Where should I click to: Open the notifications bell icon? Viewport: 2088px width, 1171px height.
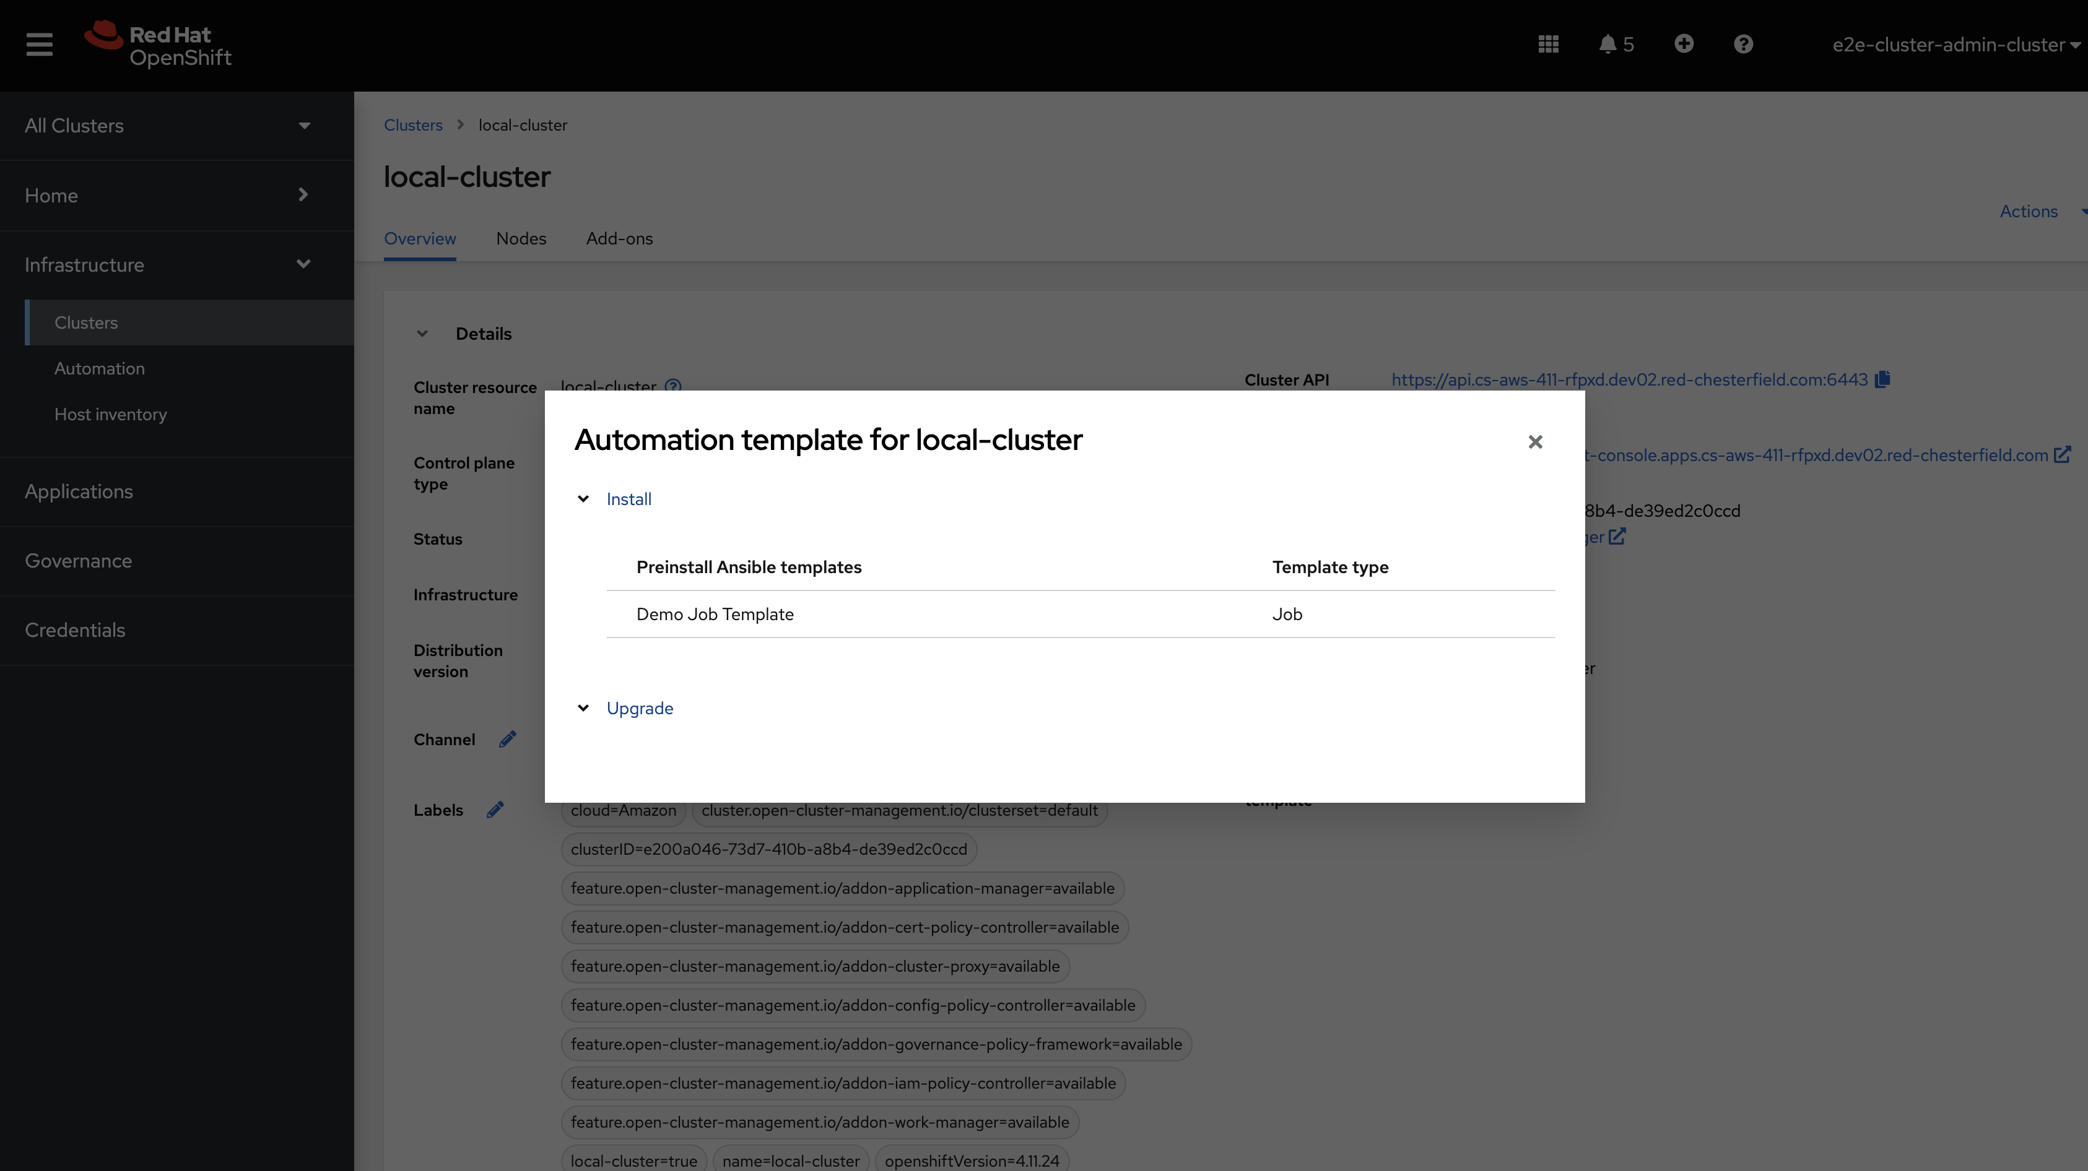(x=1608, y=45)
